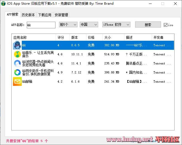Click the QQ音乐 music app icon

[17, 54]
